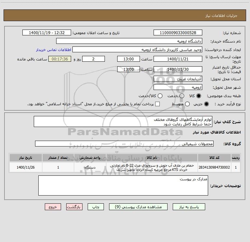The width and height of the screenshot is (250, 242).
Task: Click buyer organization field دانشگاه ارومیه
Action: (x=129, y=41)
